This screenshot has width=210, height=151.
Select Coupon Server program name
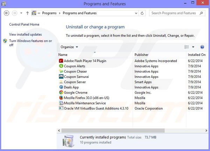click(x=75, y=82)
